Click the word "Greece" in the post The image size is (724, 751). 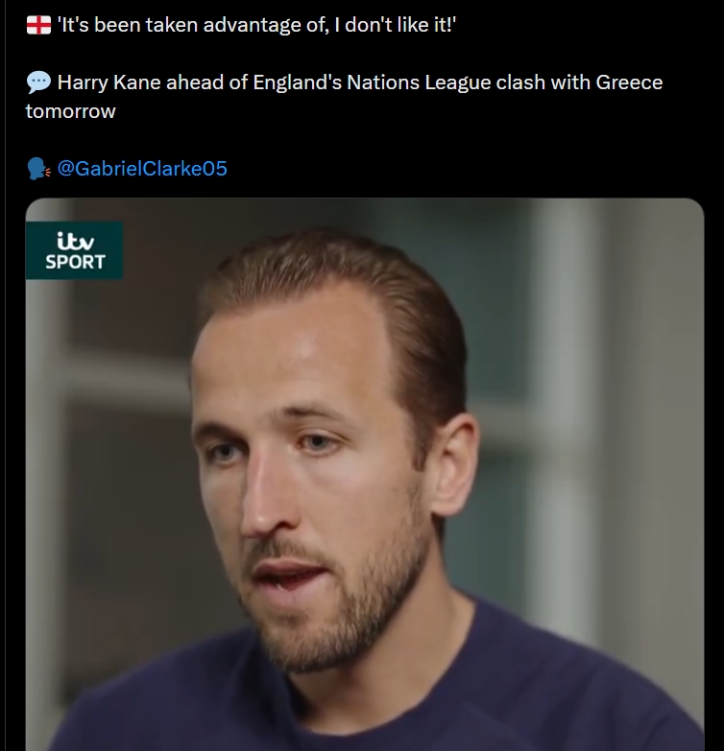point(629,82)
